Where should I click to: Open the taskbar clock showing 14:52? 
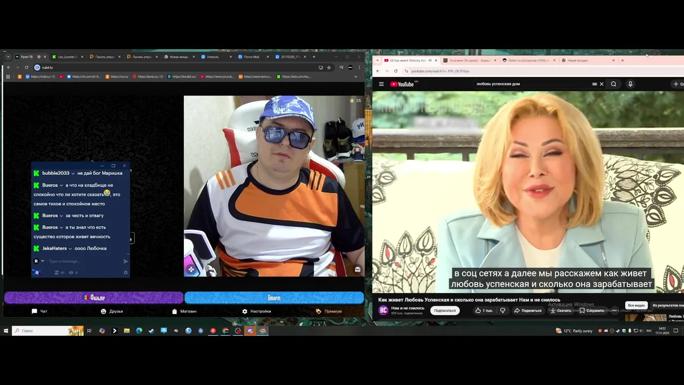[x=662, y=330]
